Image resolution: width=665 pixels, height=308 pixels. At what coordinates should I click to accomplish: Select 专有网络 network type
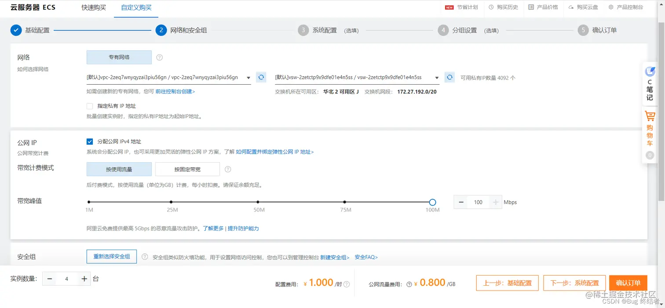pyautogui.click(x=119, y=57)
